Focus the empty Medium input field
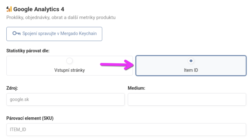The height and width of the screenshot is (140, 251). 187,100
